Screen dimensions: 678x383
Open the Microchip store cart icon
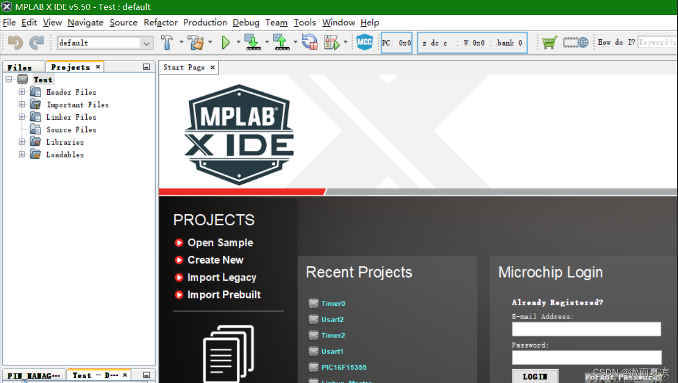(x=550, y=42)
